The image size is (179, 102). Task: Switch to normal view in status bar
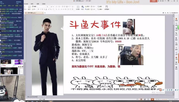(141, 99)
